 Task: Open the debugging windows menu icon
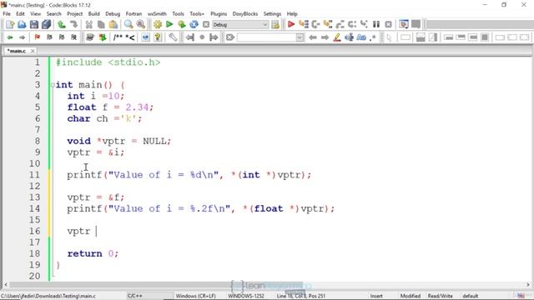coord(404,24)
